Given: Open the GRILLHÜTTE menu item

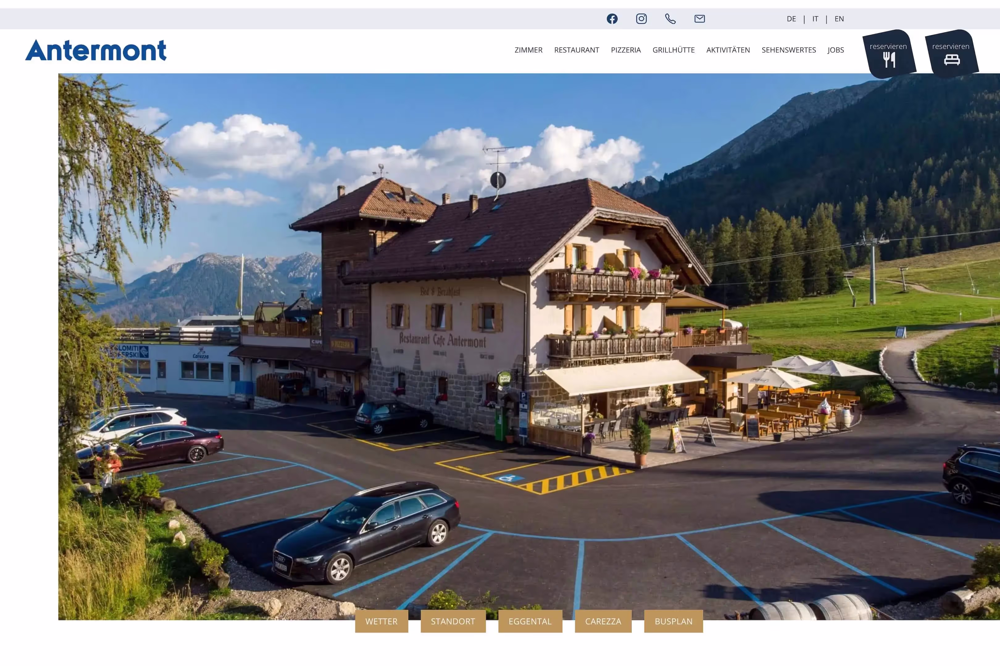Looking at the screenshot, I should (x=673, y=50).
